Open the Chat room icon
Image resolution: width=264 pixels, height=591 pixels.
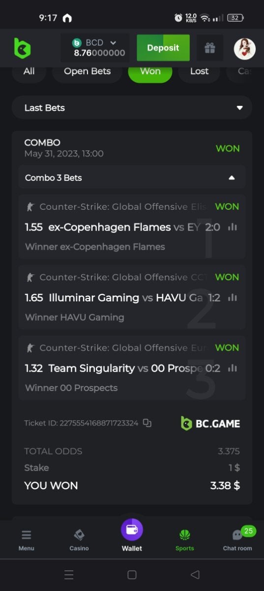coord(237,539)
